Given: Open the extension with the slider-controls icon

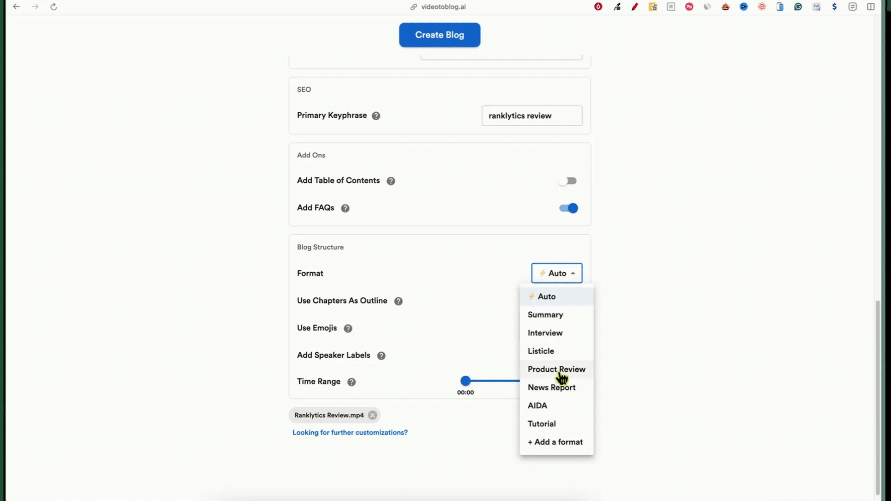Looking at the screenshot, I should (x=852, y=6).
